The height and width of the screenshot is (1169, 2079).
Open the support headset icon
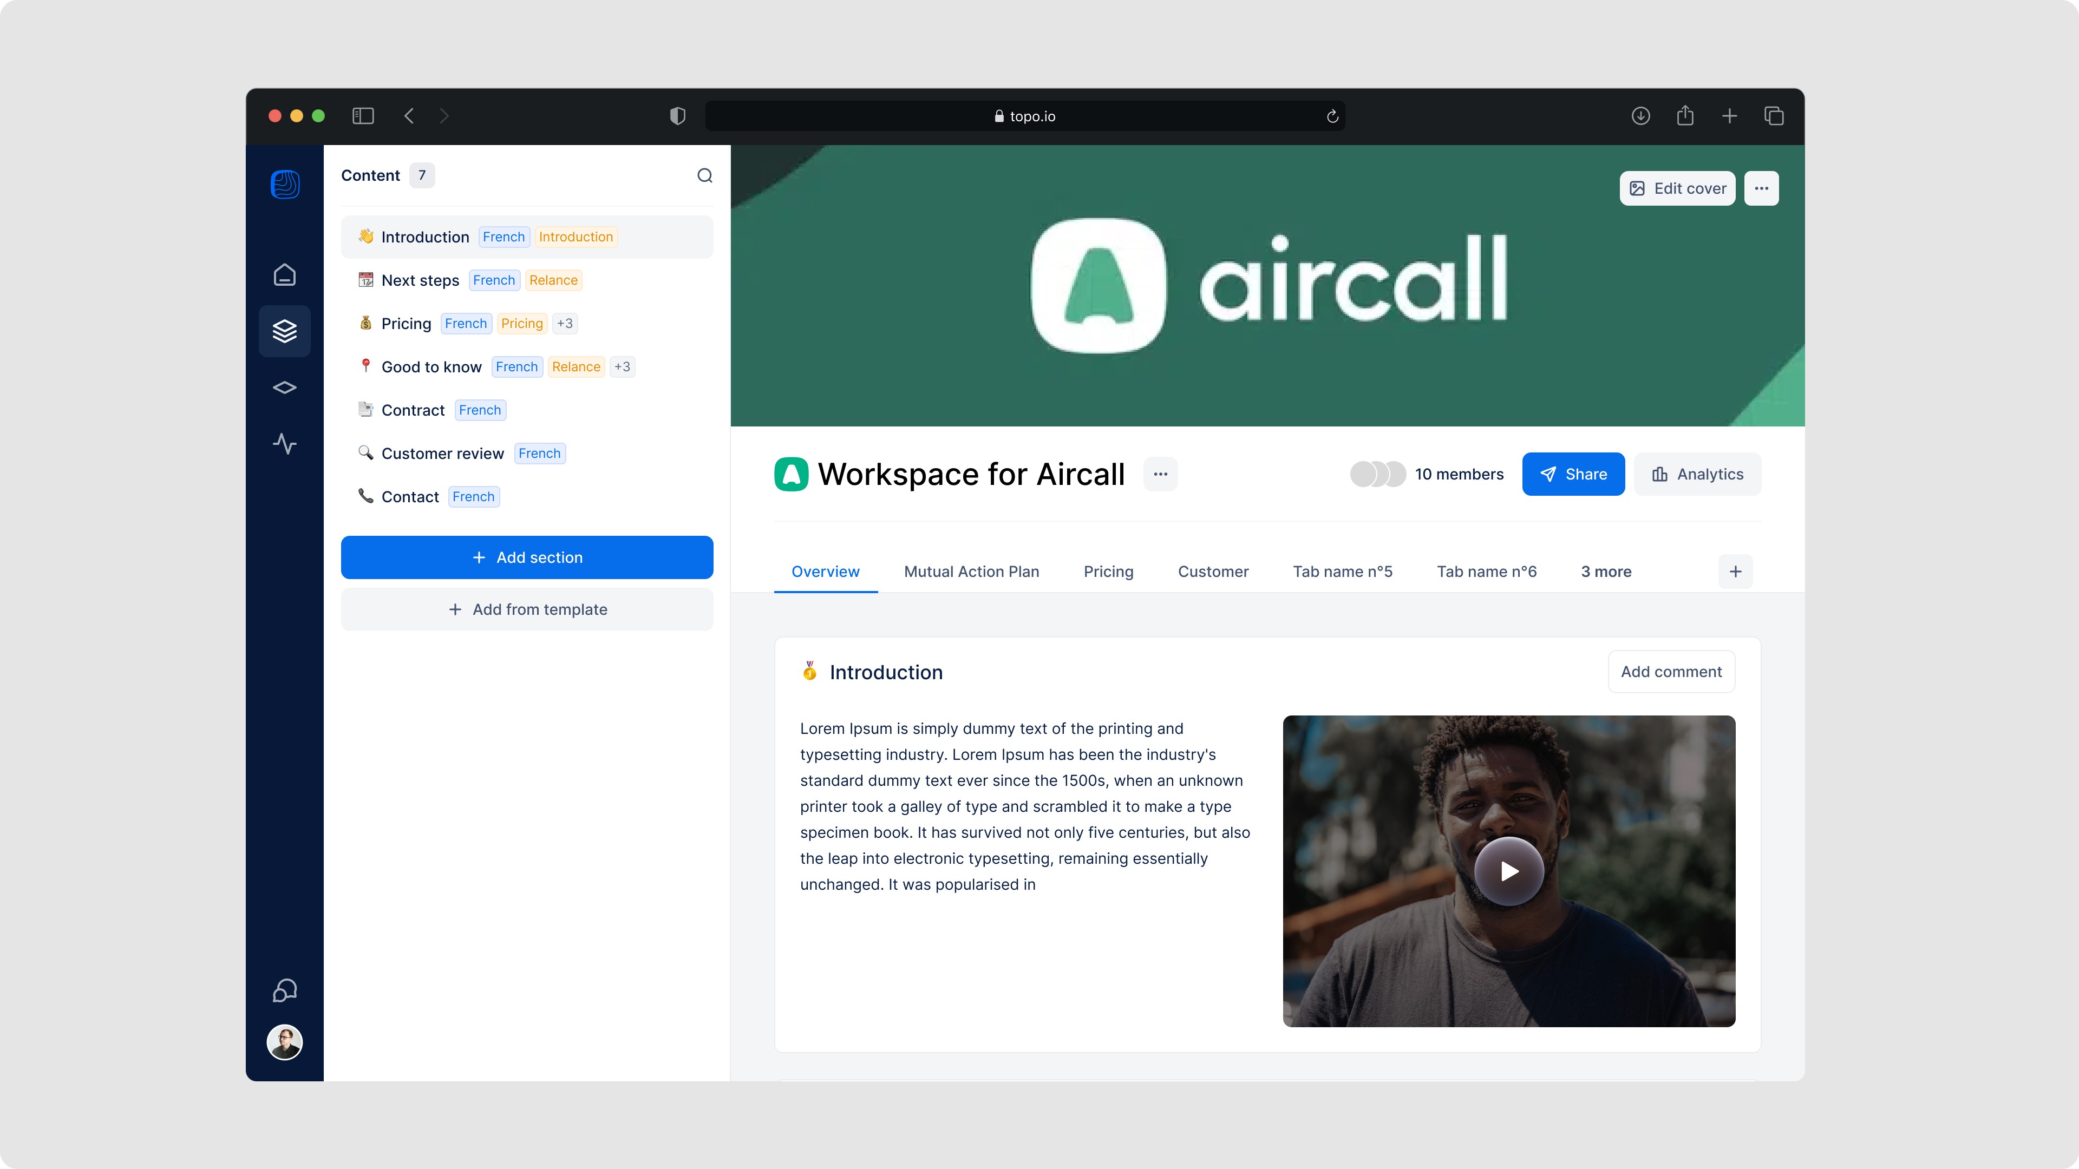tap(285, 990)
